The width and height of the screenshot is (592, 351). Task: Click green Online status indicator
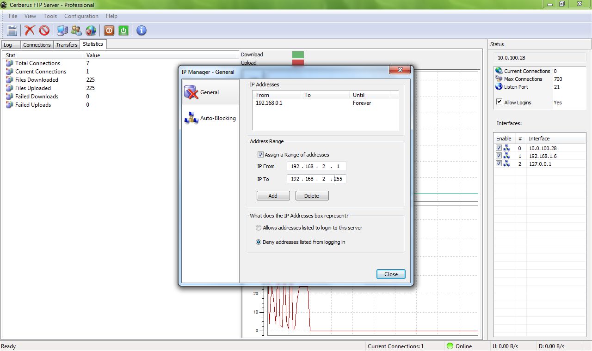pos(450,346)
